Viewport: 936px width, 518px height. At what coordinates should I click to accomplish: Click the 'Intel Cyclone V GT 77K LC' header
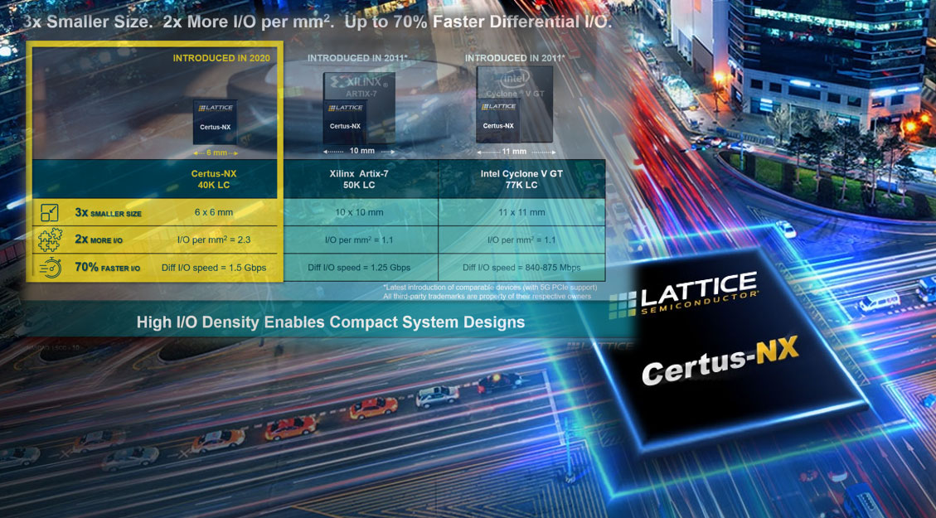[521, 179]
